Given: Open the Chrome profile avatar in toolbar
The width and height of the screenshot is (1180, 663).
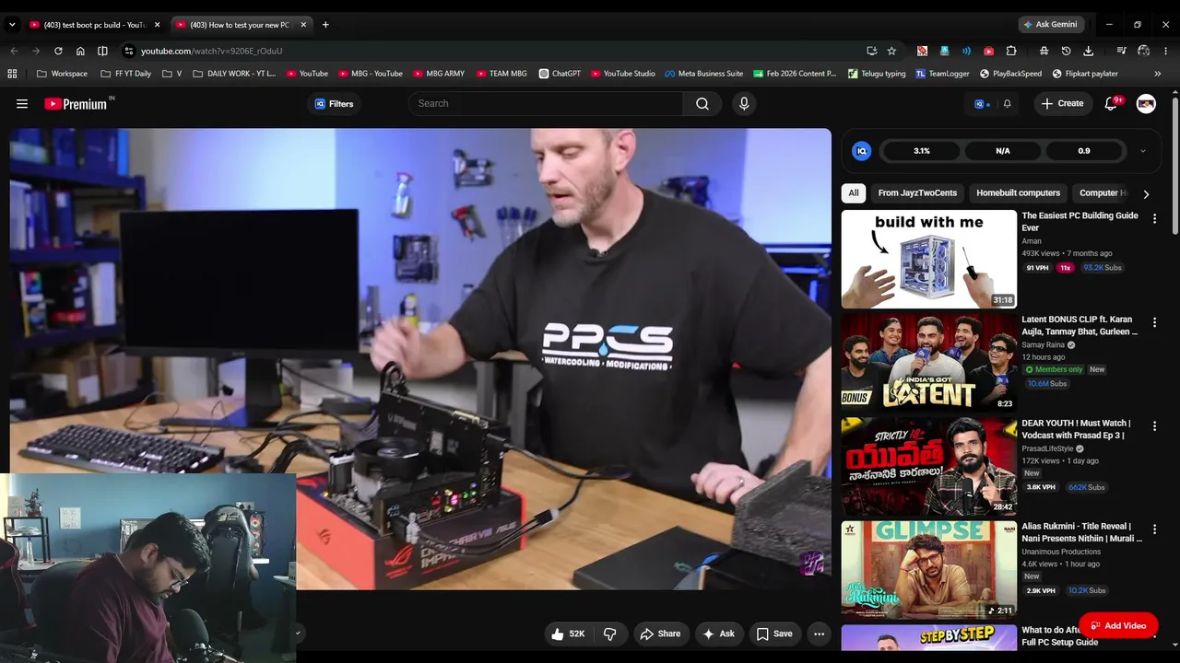Looking at the screenshot, I should pos(1144,51).
